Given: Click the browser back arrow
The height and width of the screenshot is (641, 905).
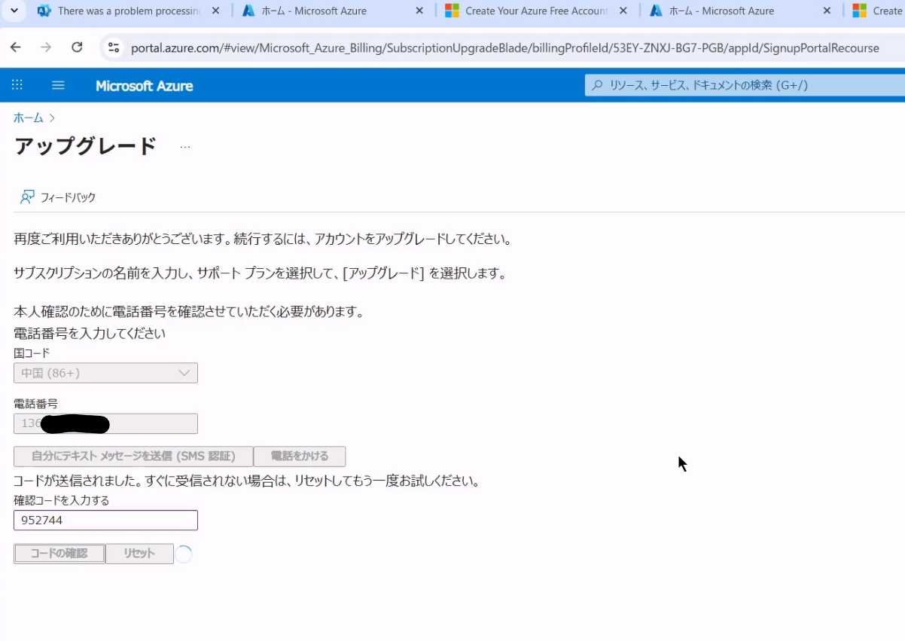Looking at the screenshot, I should click(16, 47).
